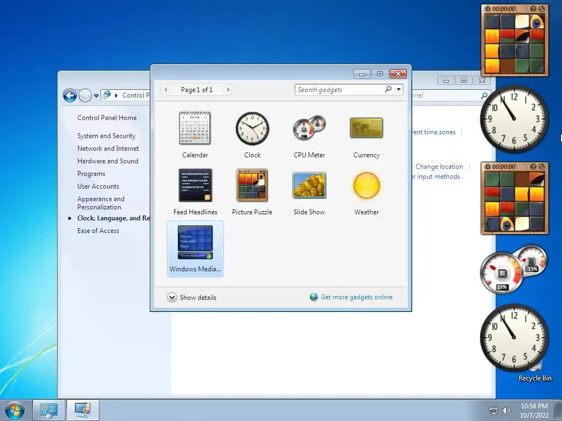Click the lower Picture Puzzle gadget
The width and height of the screenshot is (562, 421).
click(515, 198)
